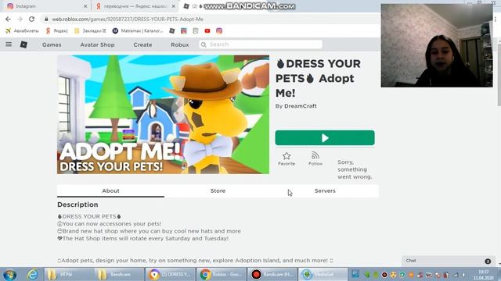Open the Яндекс bookmark

[56, 31]
